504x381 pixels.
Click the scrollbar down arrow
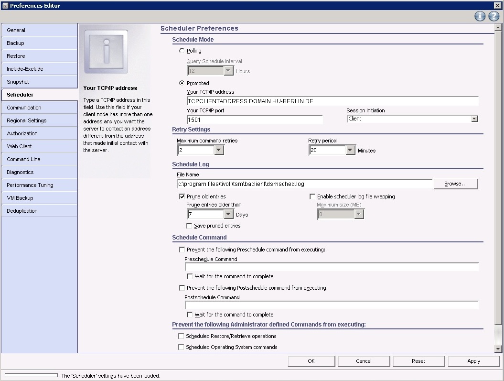click(498, 349)
